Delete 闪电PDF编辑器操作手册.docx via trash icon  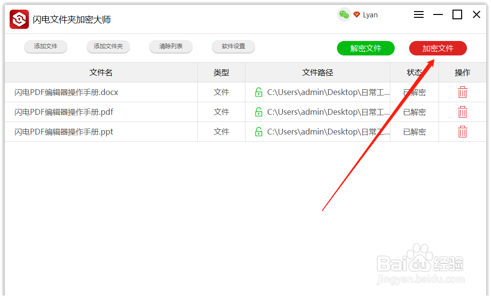coord(462,92)
